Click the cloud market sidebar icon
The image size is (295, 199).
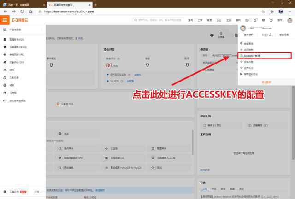click(x=5, y=93)
